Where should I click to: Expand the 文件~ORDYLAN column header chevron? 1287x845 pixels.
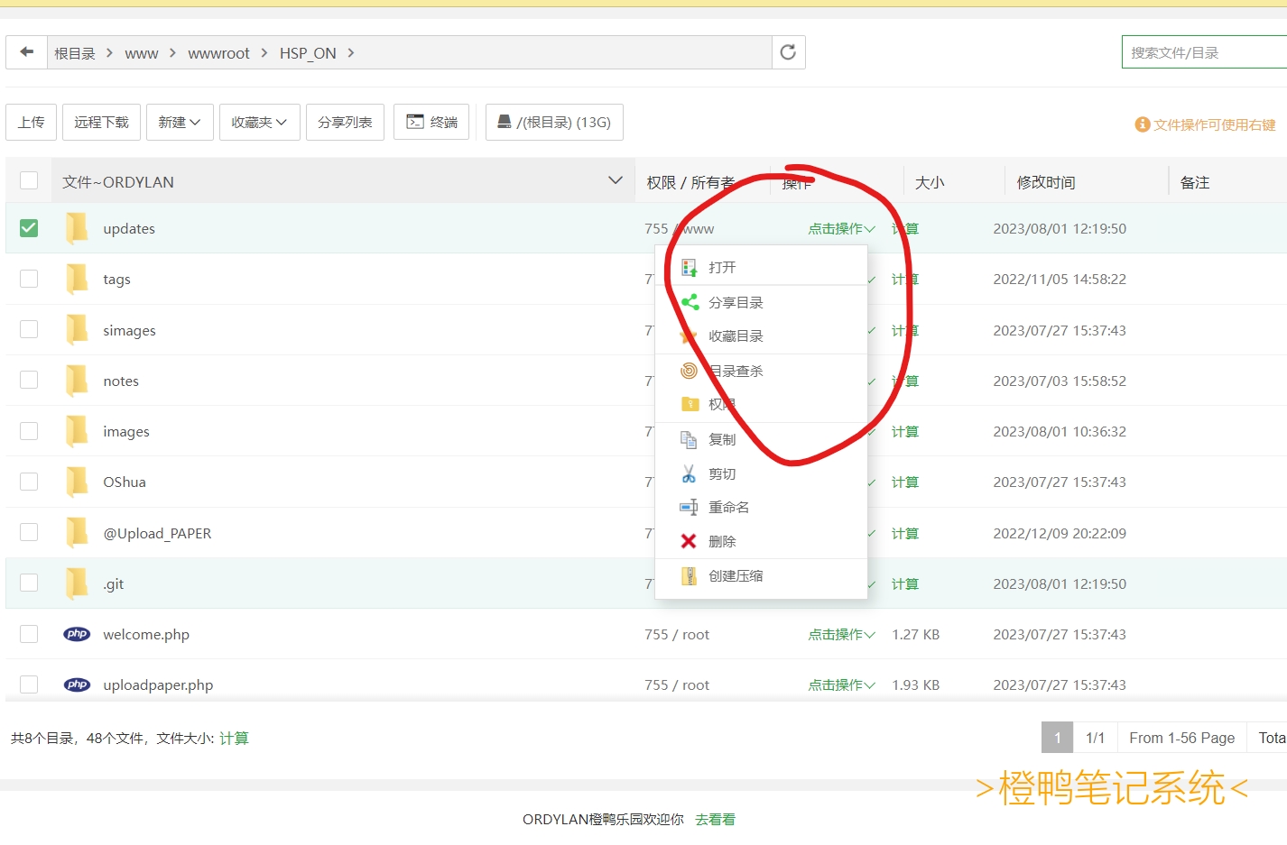click(616, 179)
